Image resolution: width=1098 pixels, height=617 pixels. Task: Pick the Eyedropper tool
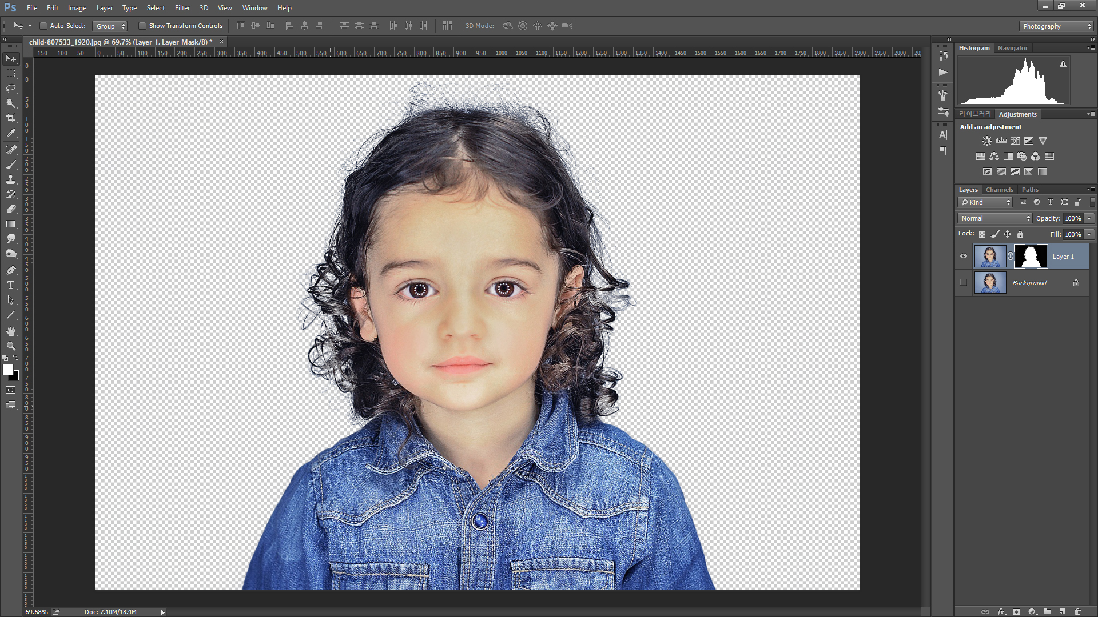tap(11, 133)
